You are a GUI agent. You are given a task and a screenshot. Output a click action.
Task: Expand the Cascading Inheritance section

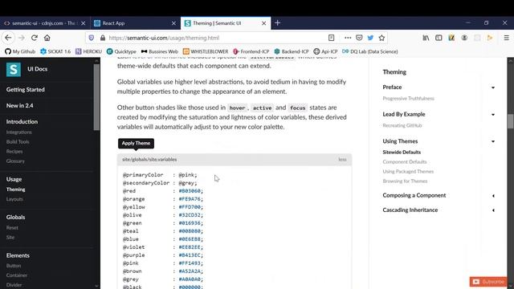pyautogui.click(x=410, y=210)
